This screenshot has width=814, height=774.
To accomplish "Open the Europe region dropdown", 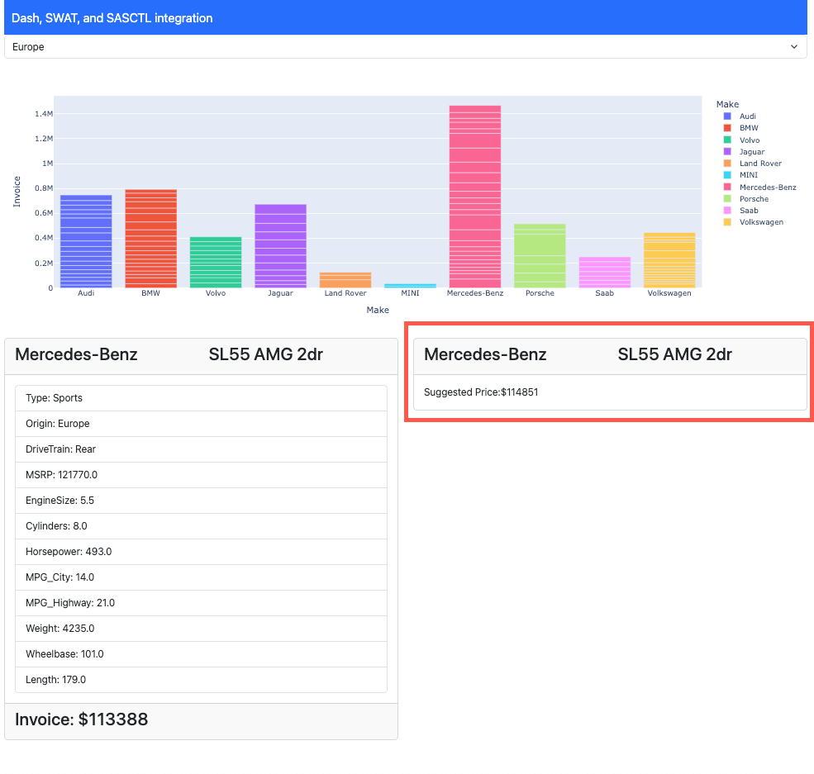I will coord(405,46).
